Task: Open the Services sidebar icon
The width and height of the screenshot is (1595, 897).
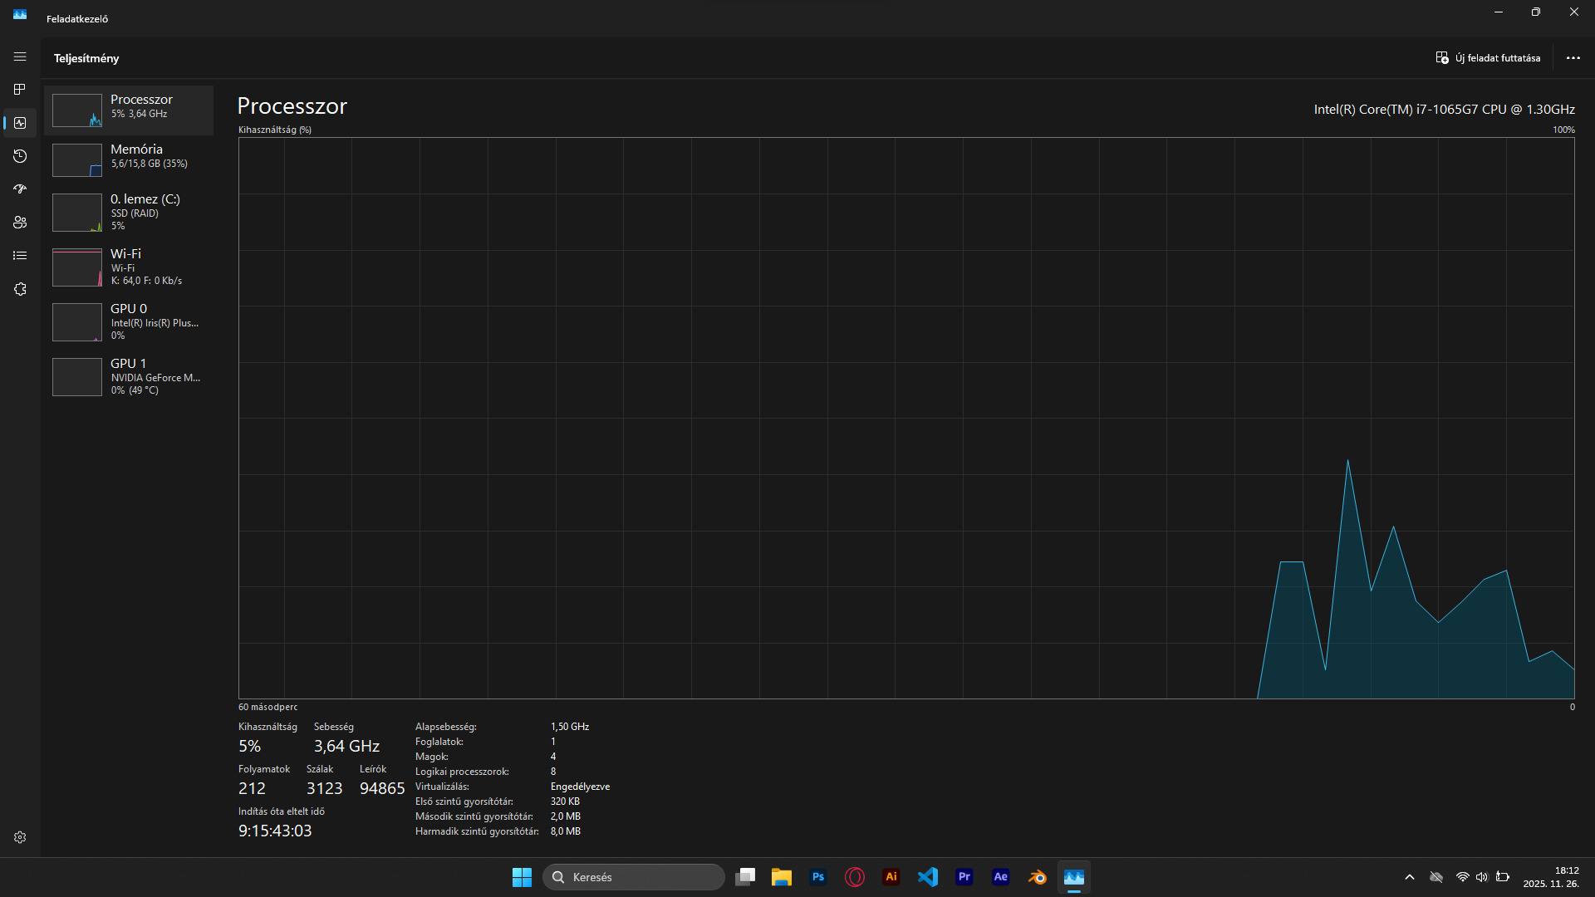Action: [20, 289]
